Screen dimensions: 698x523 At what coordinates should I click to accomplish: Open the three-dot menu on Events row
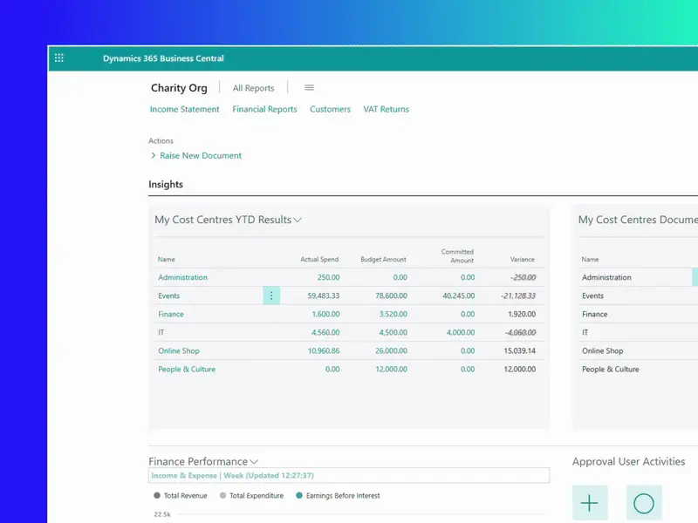click(271, 296)
